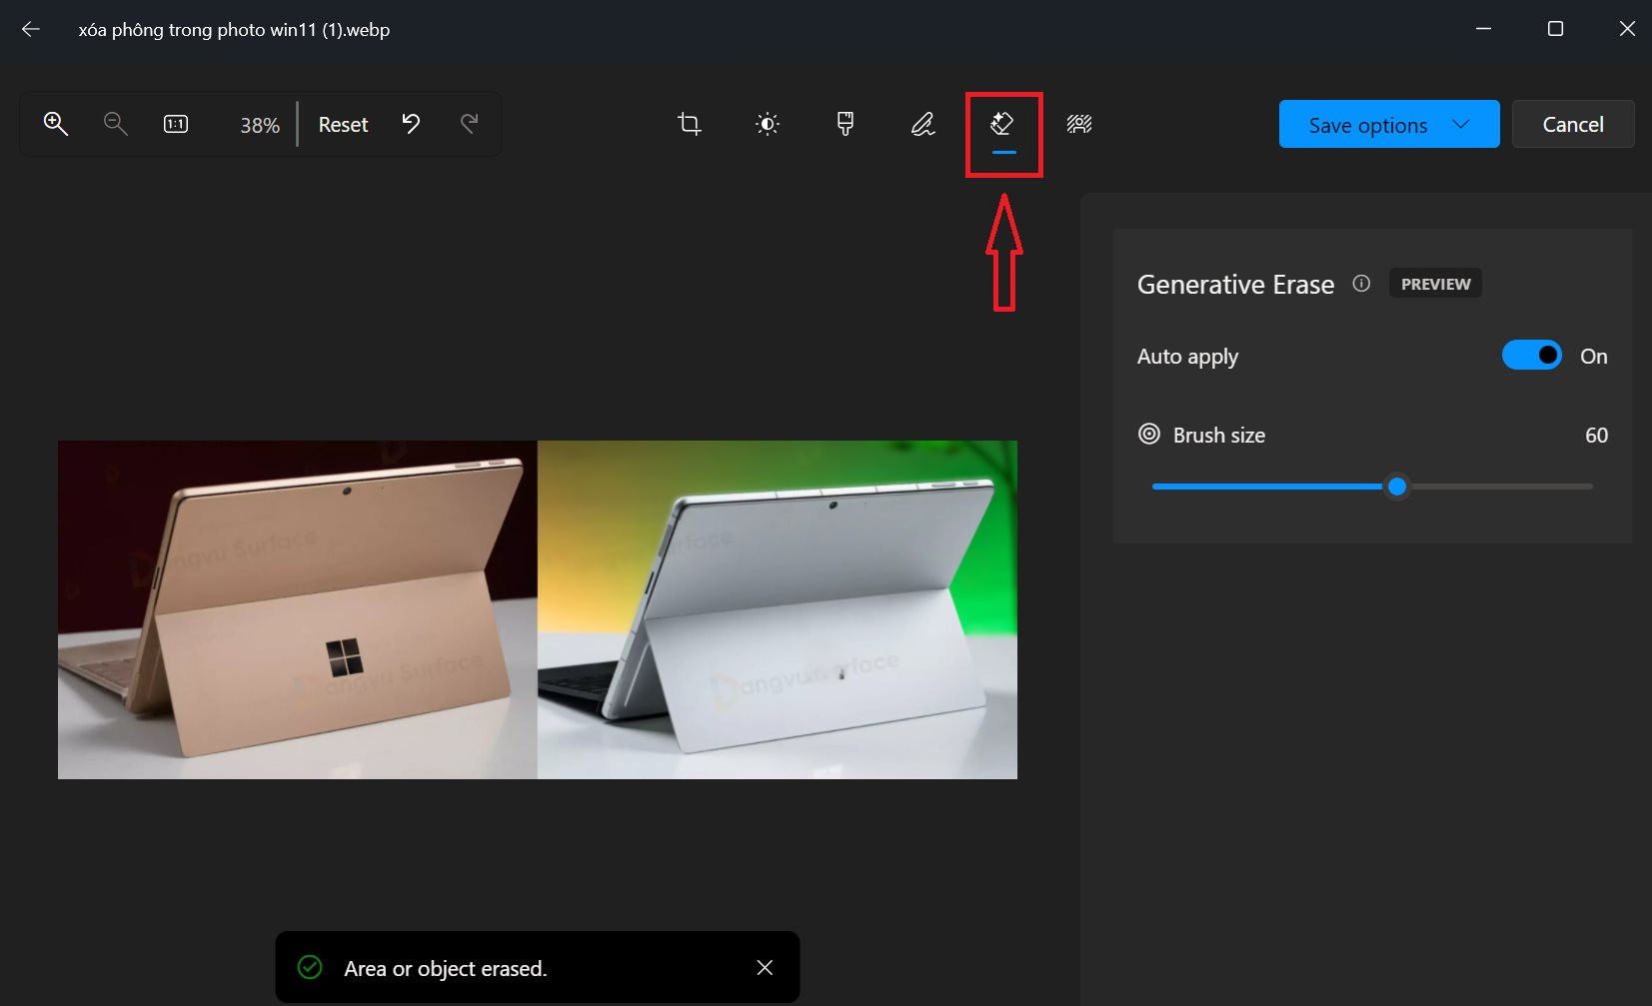The width and height of the screenshot is (1652, 1006).
Task: Undo the last edit
Action: 411,124
